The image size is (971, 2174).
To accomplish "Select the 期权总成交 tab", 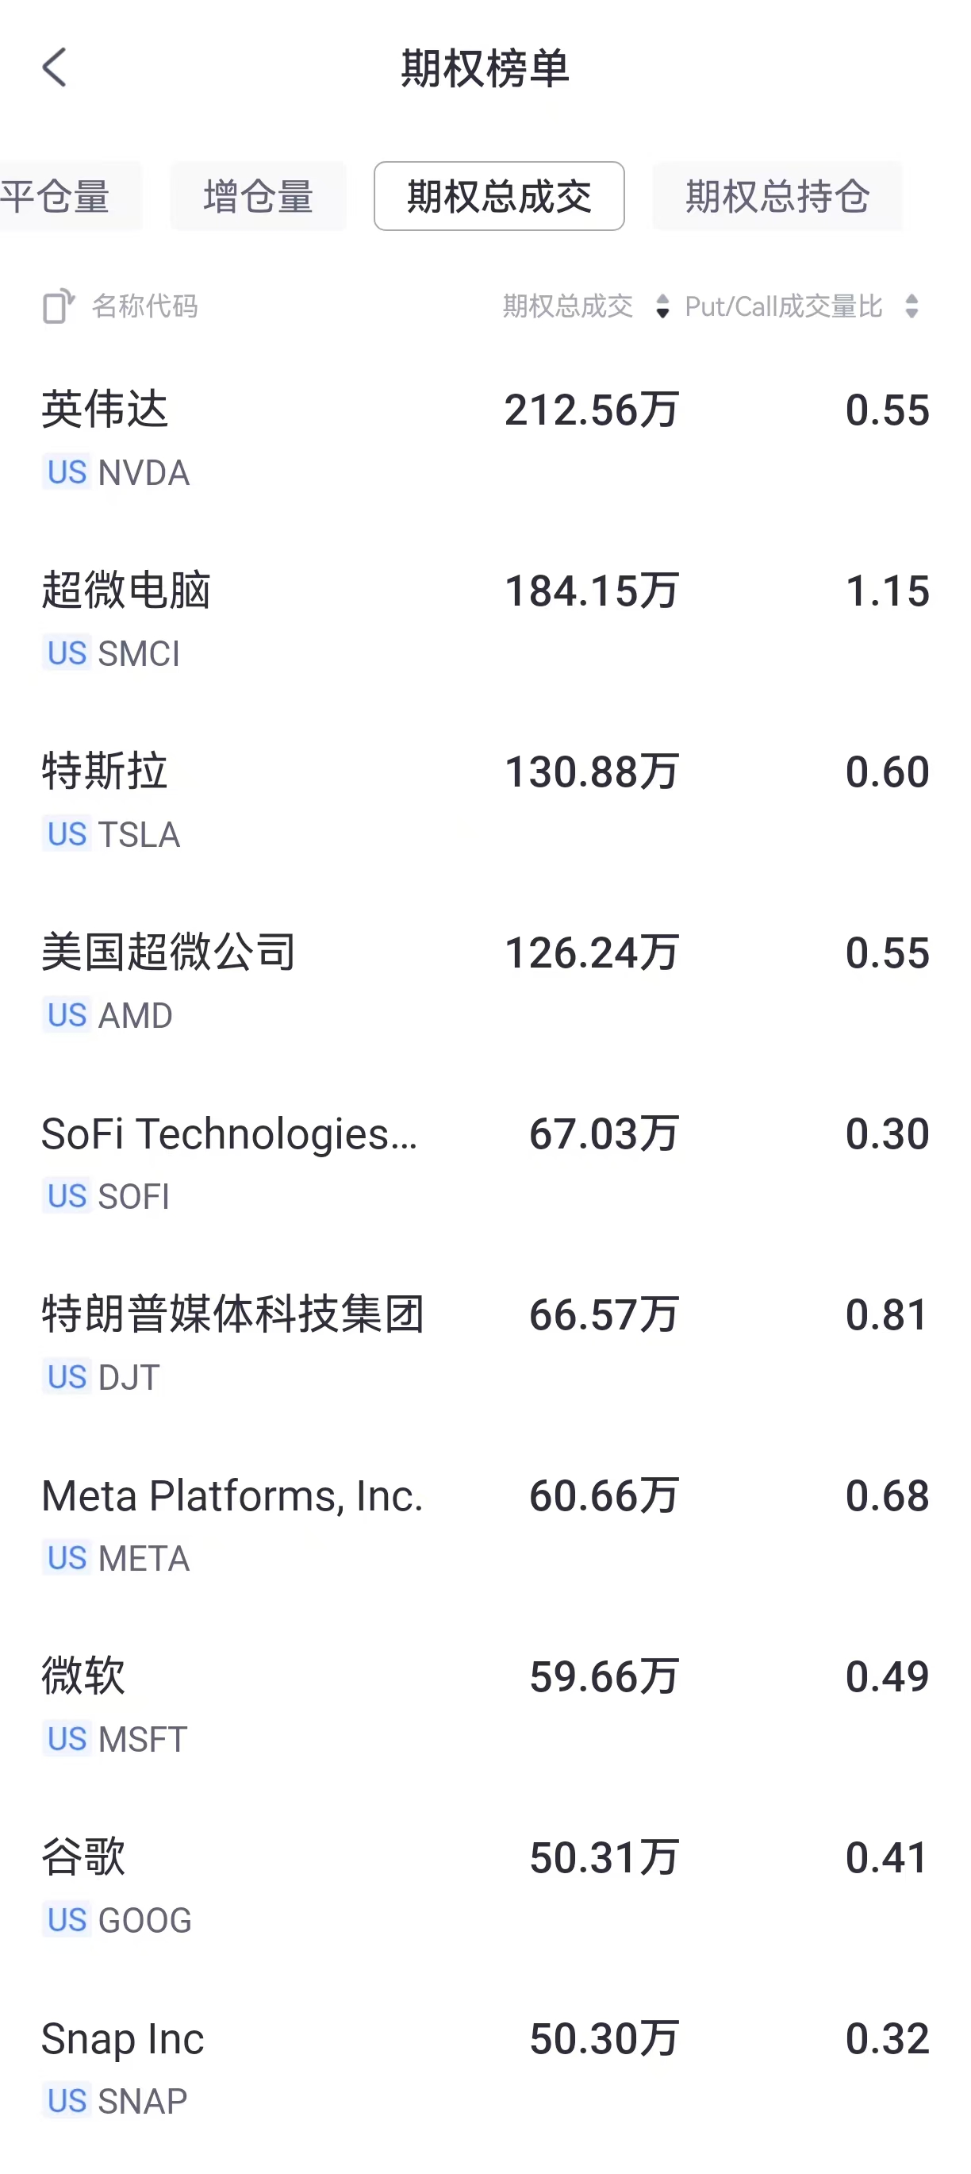I will point(498,197).
